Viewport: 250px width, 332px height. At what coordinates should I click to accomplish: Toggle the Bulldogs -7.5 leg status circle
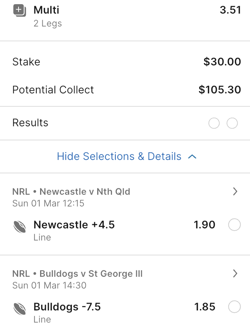click(x=234, y=307)
